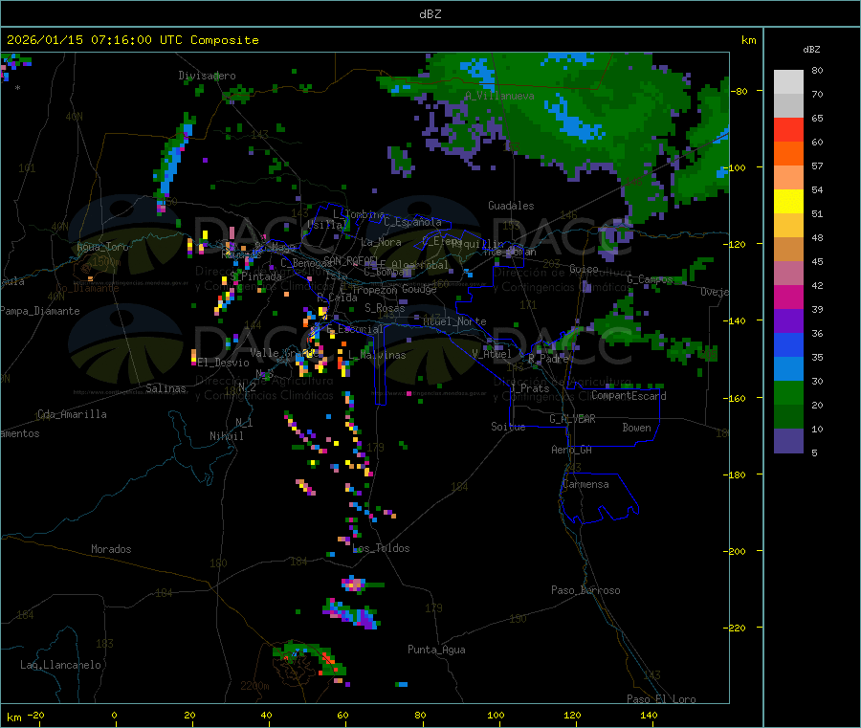Select the La_Nora label
This screenshot has width=861, height=728.
[381, 242]
